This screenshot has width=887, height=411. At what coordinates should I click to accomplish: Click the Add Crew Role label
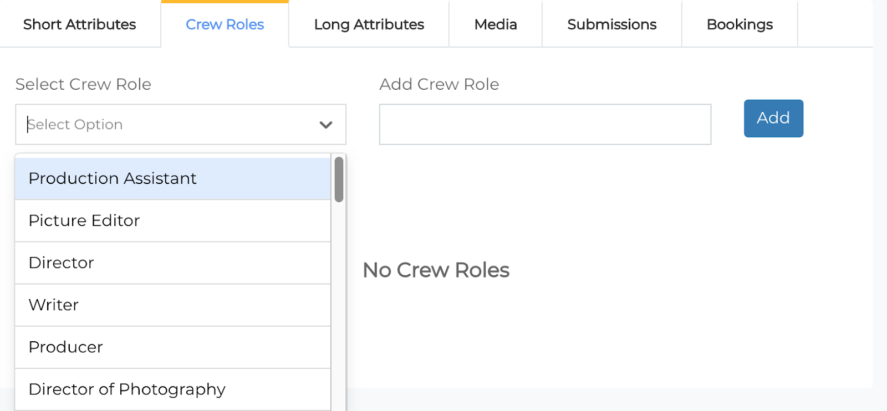pos(439,84)
